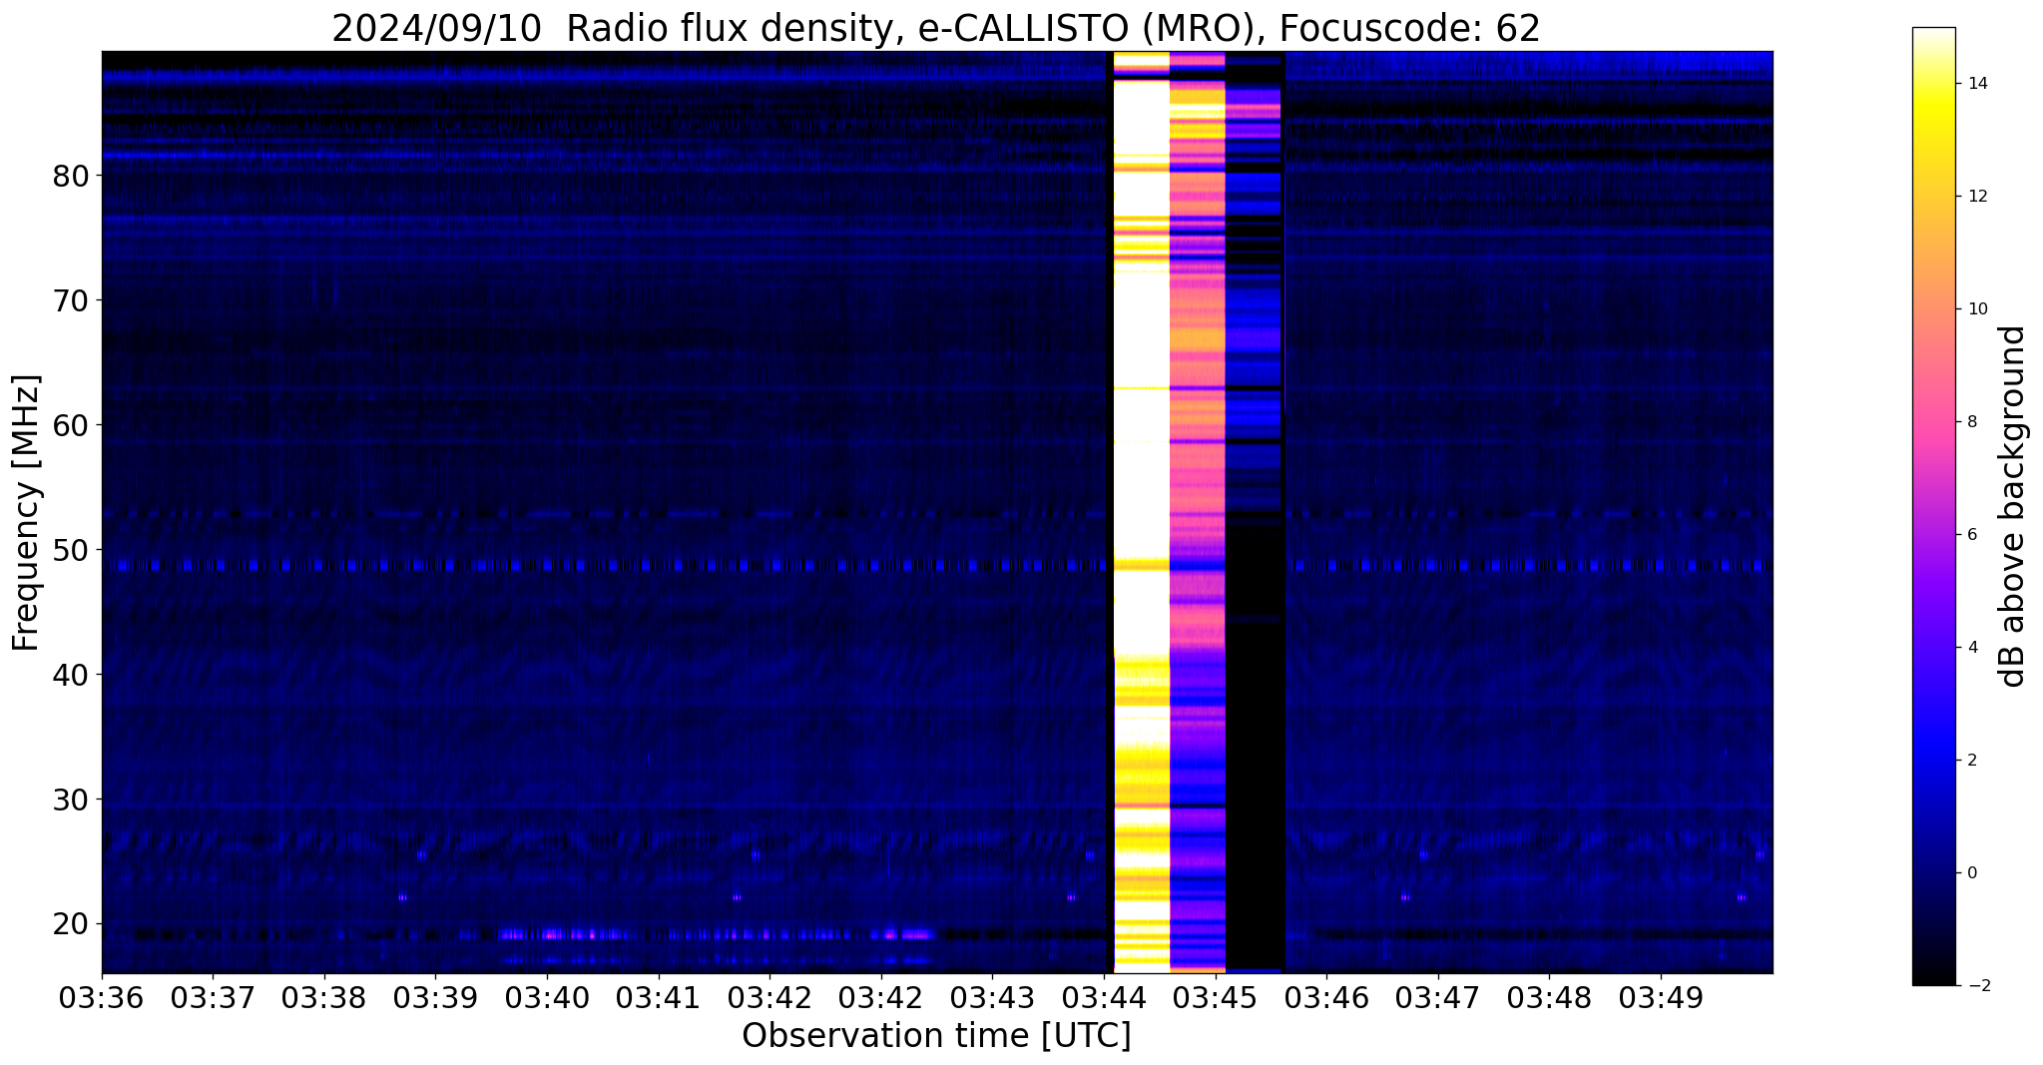This screenshot has width=2043, height=1065.
Task: Click the 03:41 time tick label
Action: pos(659,997)
